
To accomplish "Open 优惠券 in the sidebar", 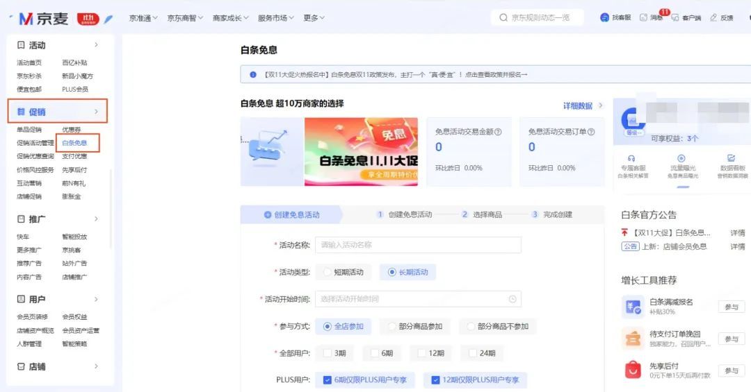I will pyautogui.click(x=72, y=130).
